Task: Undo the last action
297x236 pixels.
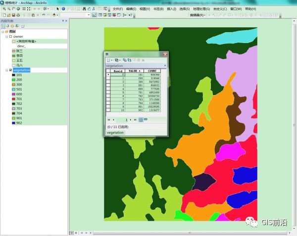Action: point(44,15)
